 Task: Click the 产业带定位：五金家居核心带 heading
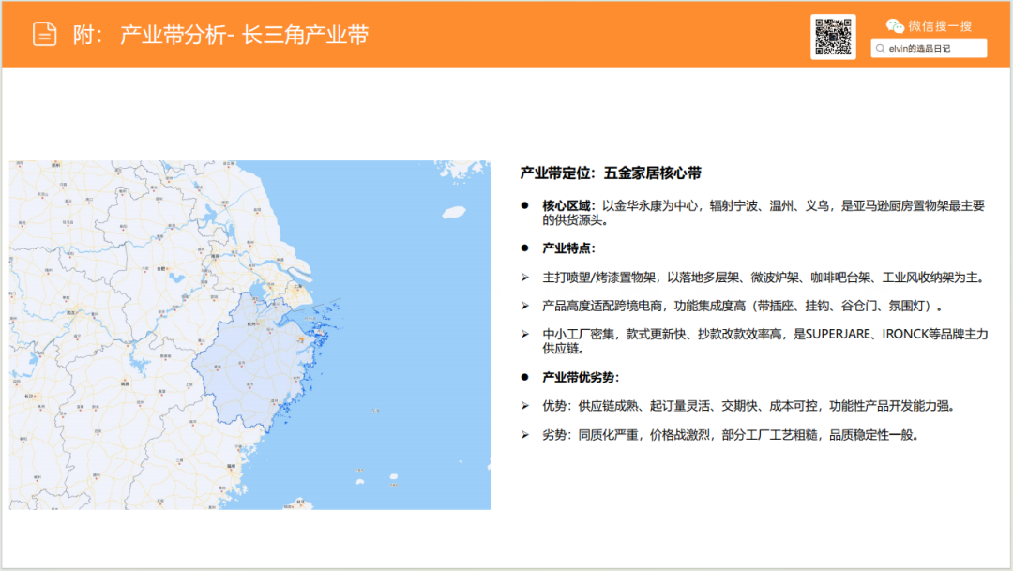(608, 173)
